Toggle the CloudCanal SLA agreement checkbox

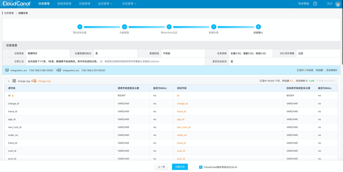[x=200, y=167]
